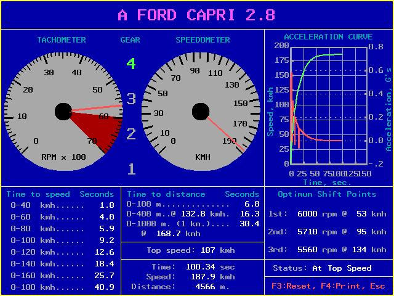Click the tachometer red zone area
The width and height of the screenshot is (394, 296).
pos(100,128)
